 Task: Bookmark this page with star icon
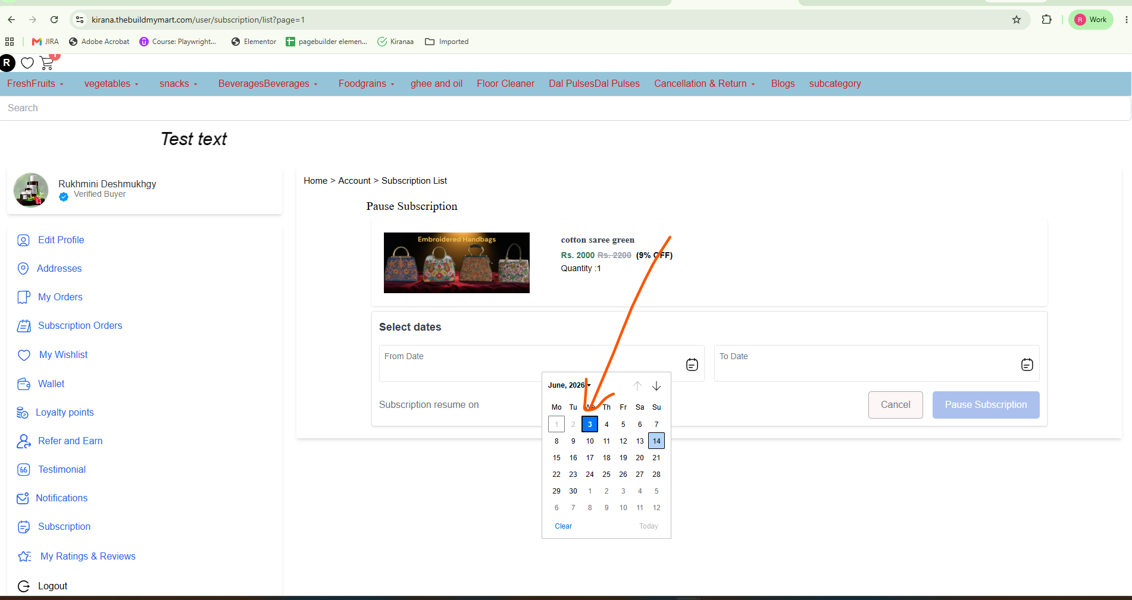tap(1017, 20)
